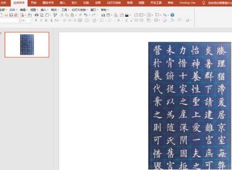Expand the classic 幻灯片放映 menu

pyautogui.click(x=80, y=10)
